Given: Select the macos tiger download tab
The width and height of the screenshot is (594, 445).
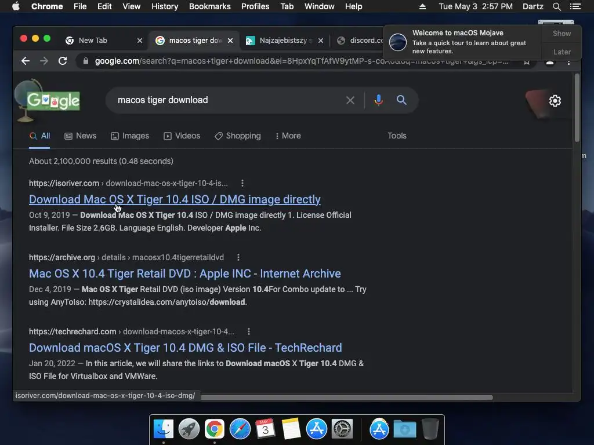Looking at the screenshot, I should [194, 41].
